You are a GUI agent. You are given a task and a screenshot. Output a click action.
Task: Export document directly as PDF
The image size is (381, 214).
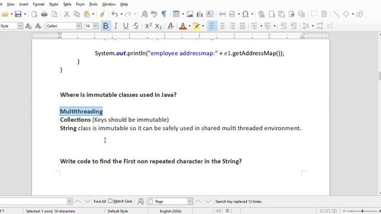point(35,14)
